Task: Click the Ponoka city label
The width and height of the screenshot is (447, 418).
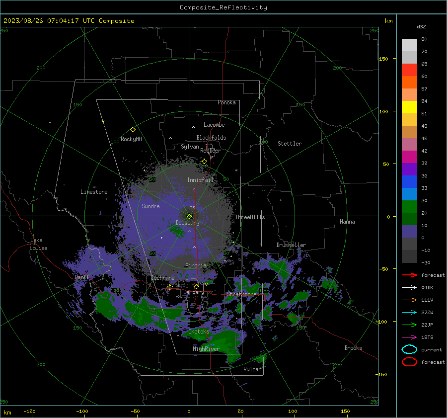Action: 226,102
